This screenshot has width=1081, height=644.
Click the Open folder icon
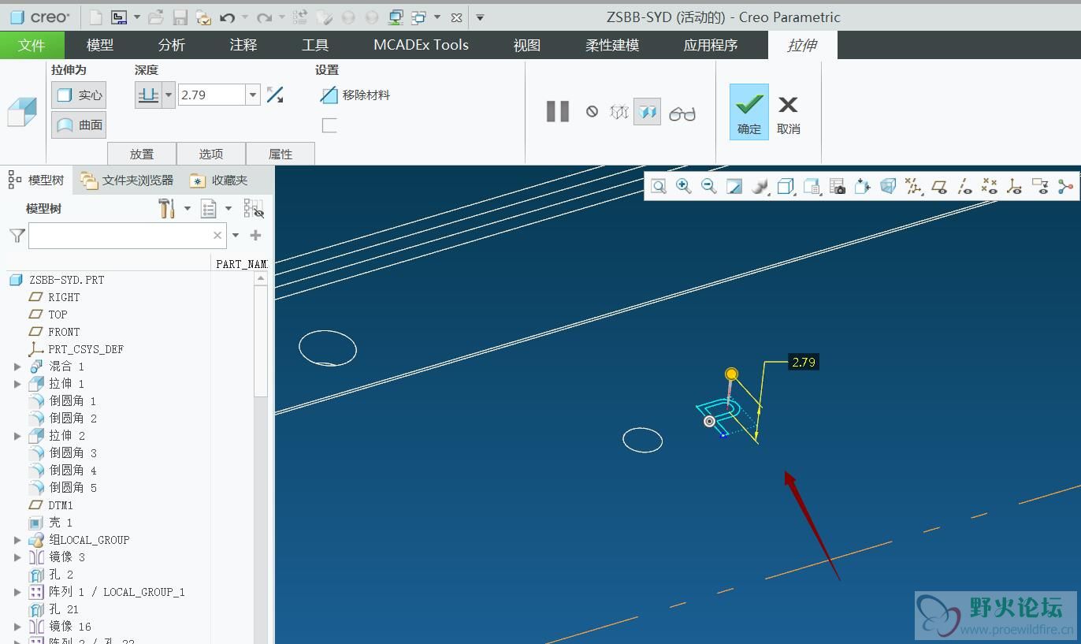pos(156,17)
